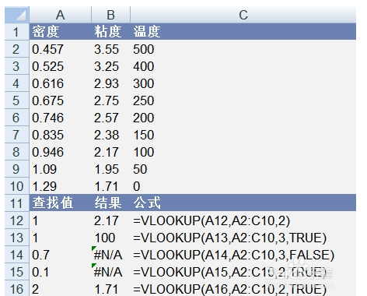This screenshot has width=367, height=296.
Task: Click header cell 结果
Action: (x=110, y=203)
